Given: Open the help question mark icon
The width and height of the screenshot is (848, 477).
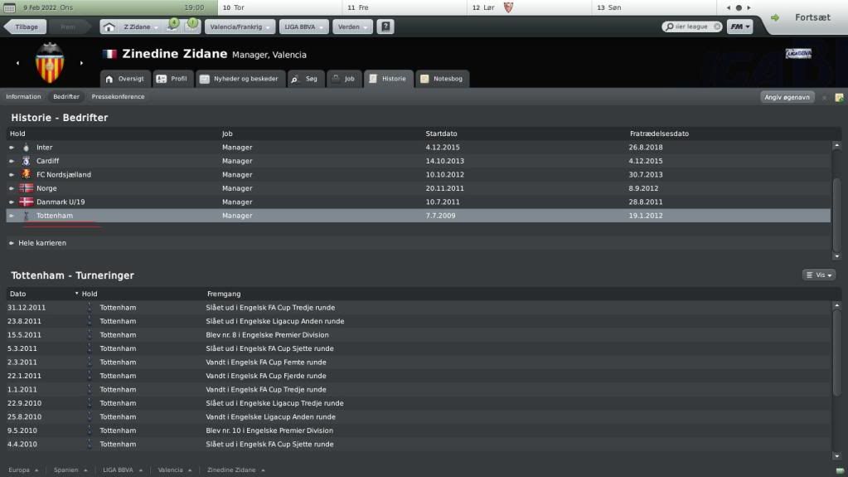Looking at the screenshot, I should pyautogui.click(x=385, y=27).
